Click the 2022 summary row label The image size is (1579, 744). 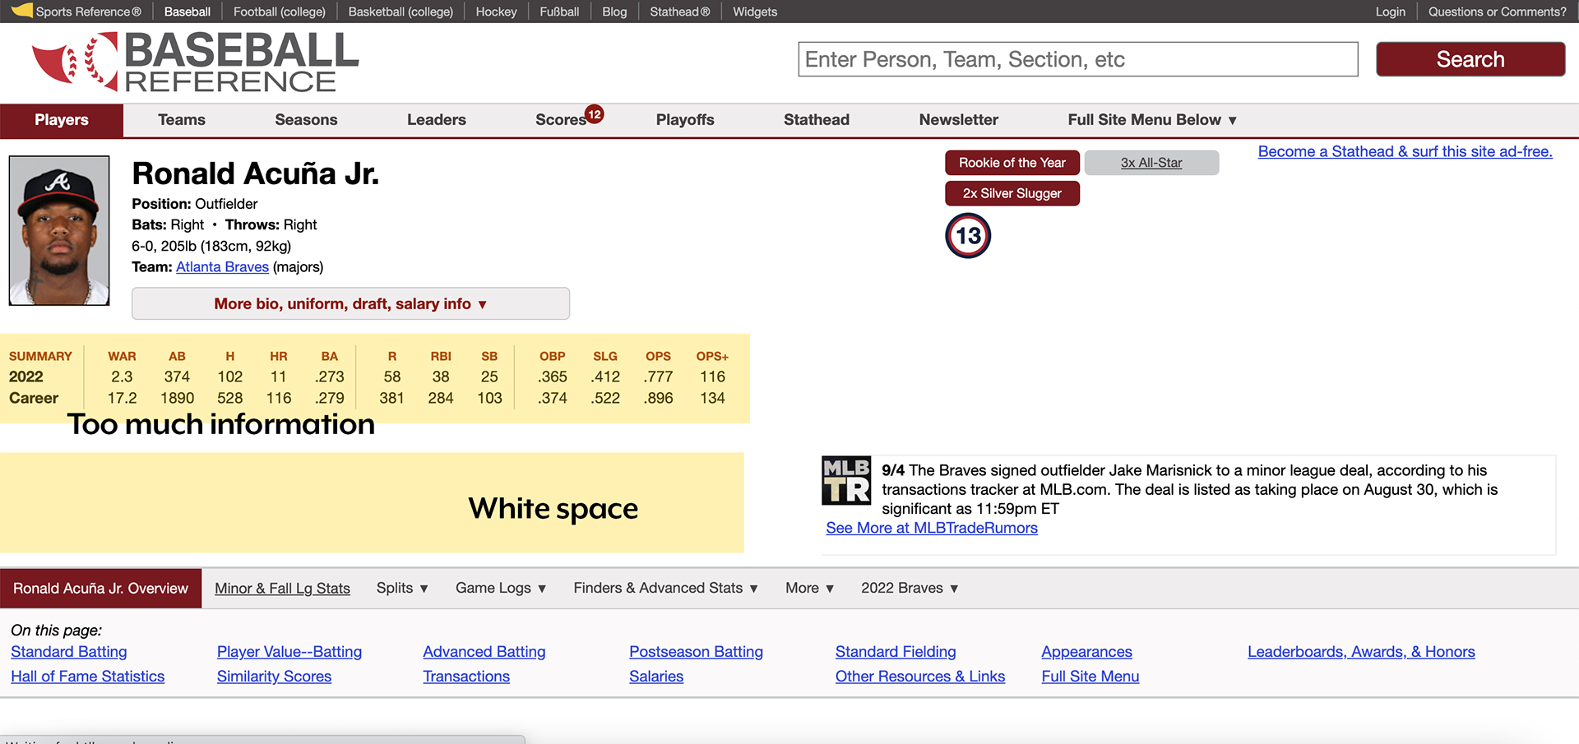point(26,377)
